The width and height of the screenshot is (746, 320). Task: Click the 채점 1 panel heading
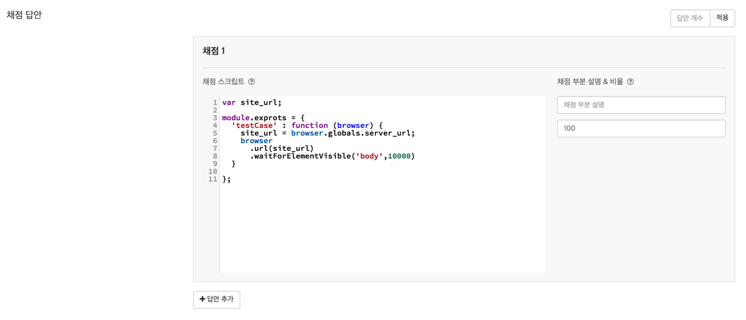(x=214, y=51)
